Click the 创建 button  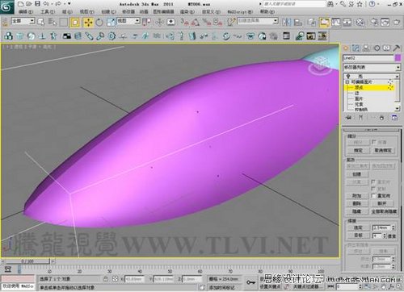[x=357, y=174]
